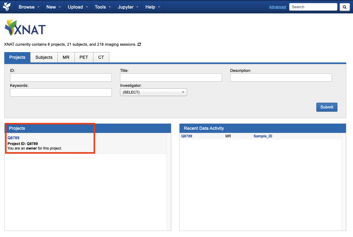This screenshot has height=237, width=353.
Task: Open the Browse menu
Action: click(29, 7)
